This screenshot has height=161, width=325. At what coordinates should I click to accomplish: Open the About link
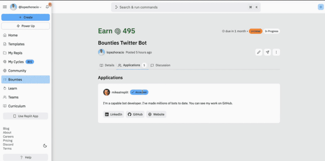tap(7, 133)
